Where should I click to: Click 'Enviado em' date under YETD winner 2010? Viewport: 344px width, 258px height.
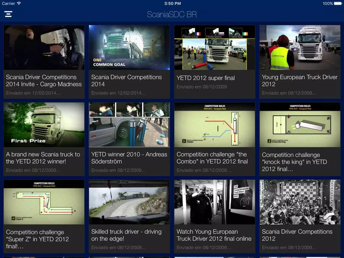[x=118, y=170]
